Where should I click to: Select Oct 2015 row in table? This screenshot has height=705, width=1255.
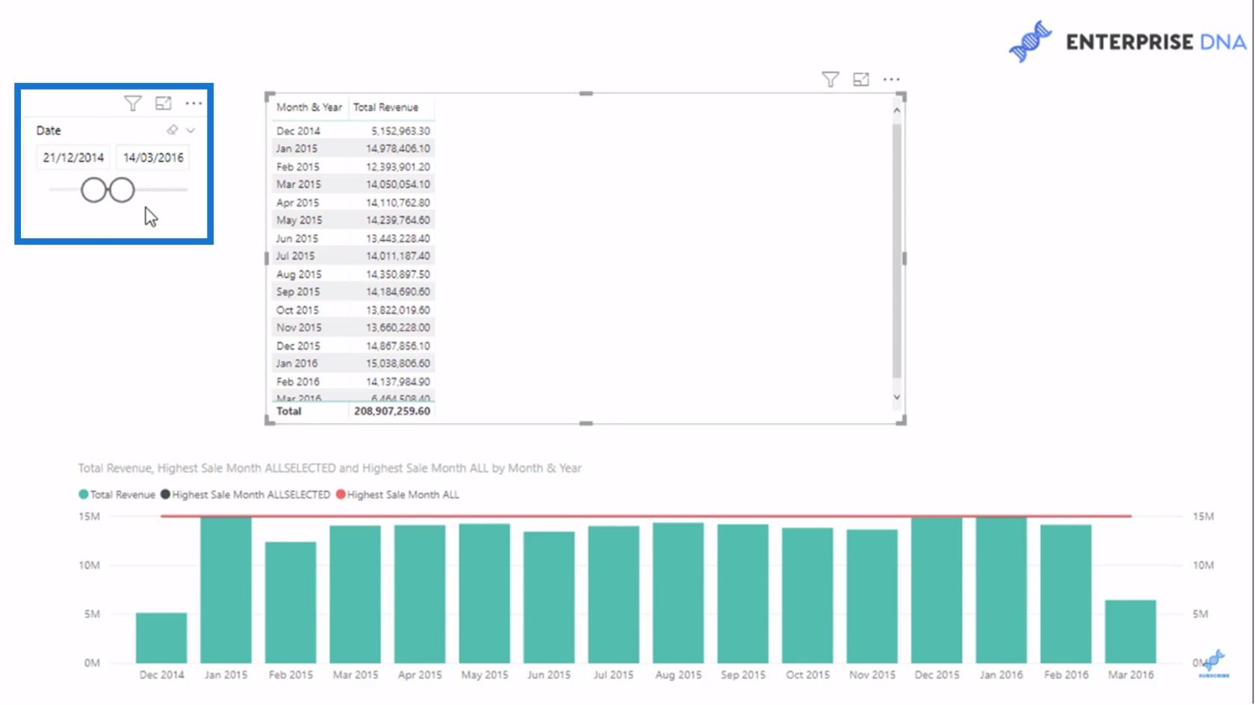[353, 310]
